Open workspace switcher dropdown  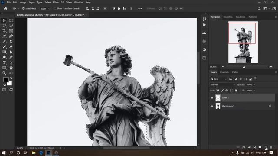point(266,9)
